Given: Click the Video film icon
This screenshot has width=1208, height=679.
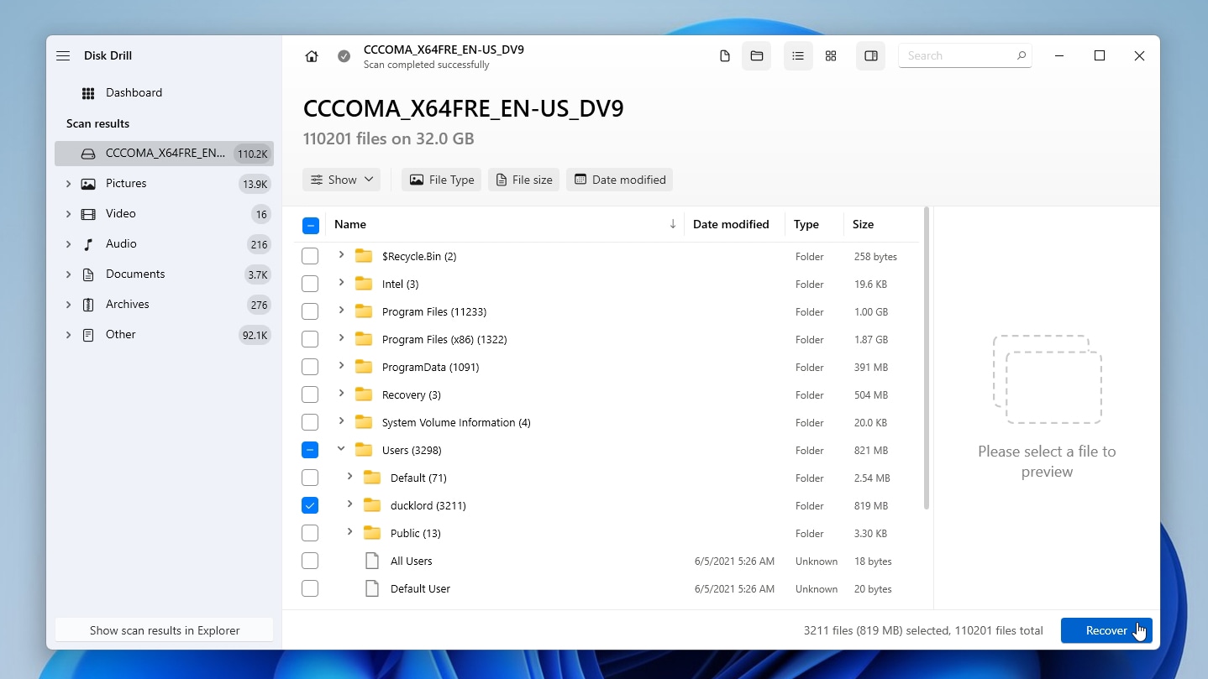Looking at the screenshot, I should (88, 214).
